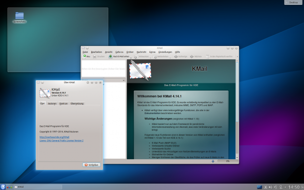Click the Schließen button in Über KMail
This screenshot has width=304, height=190.
92,165
